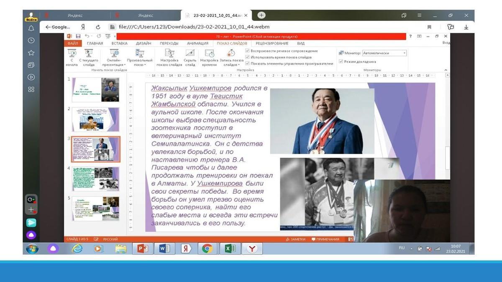Viewport: 502px width, 282px height.
Task: Click ЗАМЕТКИ button in status bar
Action: (x=295, y=239)
